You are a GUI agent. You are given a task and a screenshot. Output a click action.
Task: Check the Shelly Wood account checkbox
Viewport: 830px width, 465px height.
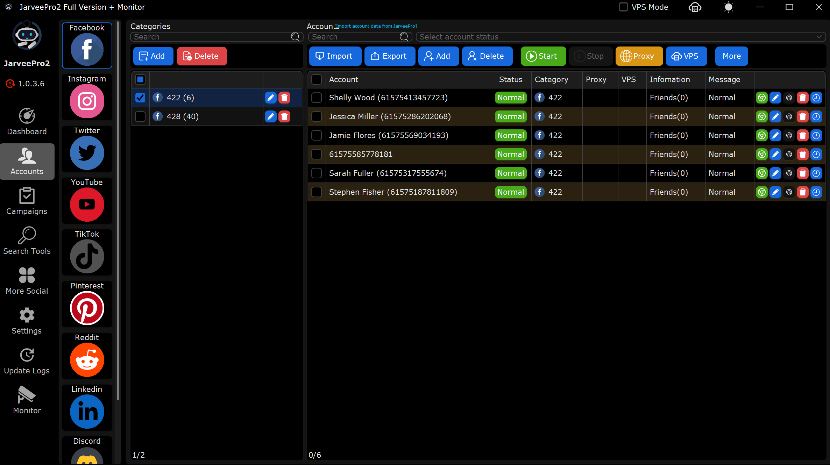click(x=317, y=98)
